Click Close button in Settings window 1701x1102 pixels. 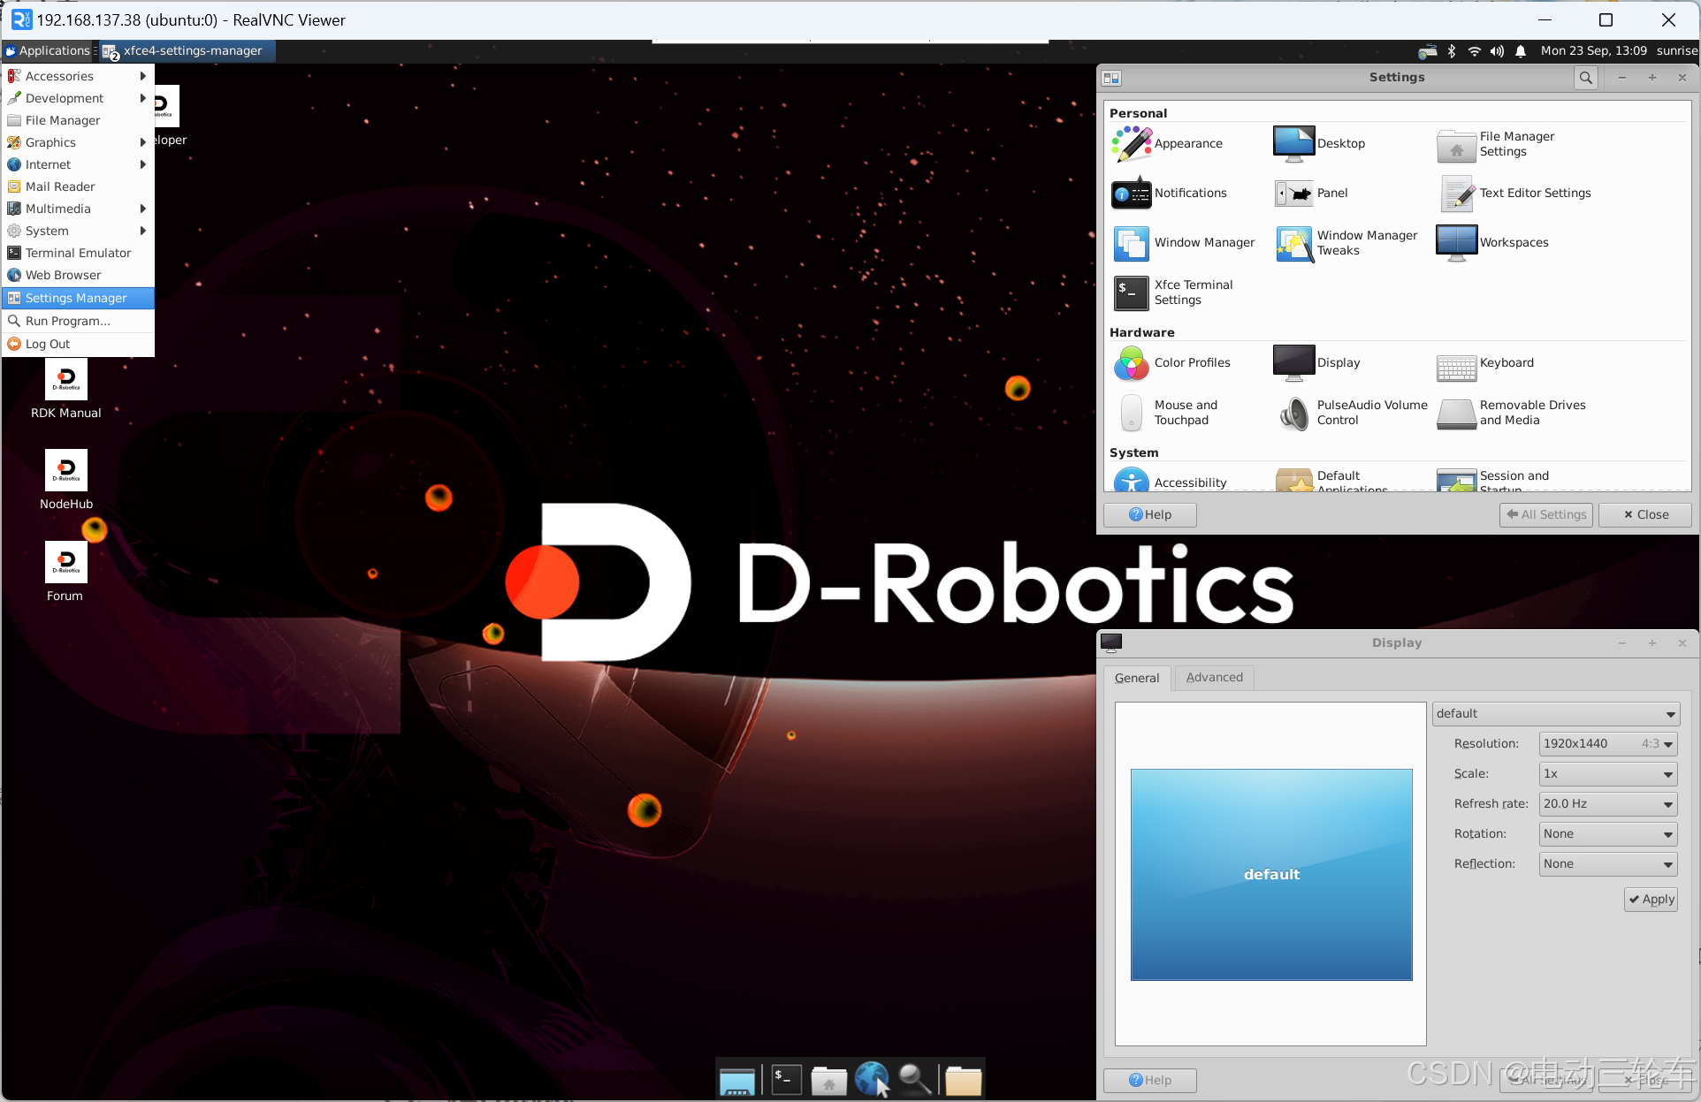pyautogui.click(x=1644, y=515)
